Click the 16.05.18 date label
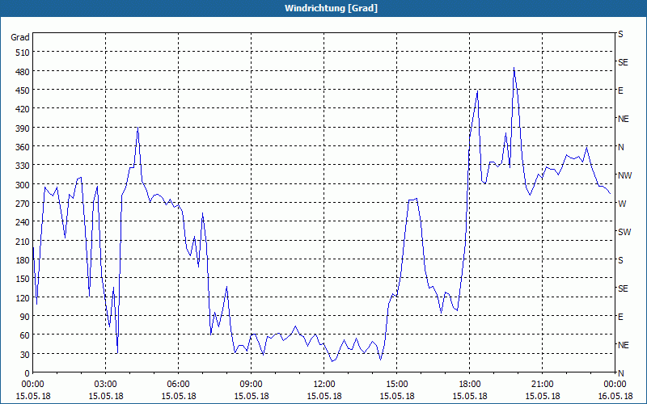Viewport: 647px width, 404px height. tap(615, 396)
